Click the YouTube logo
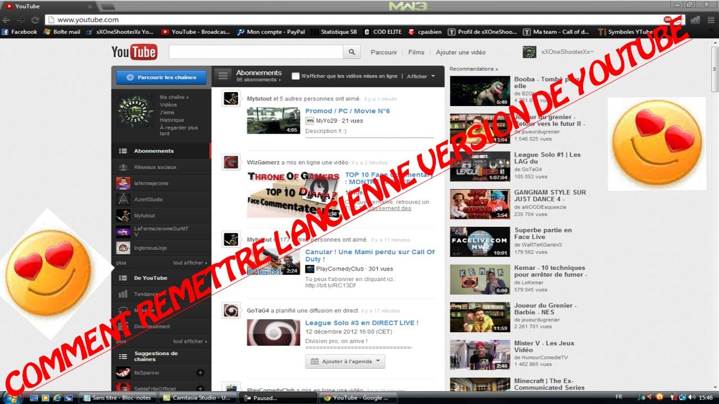The height and width of the screenshot is (404, 719). pos(134,52)
